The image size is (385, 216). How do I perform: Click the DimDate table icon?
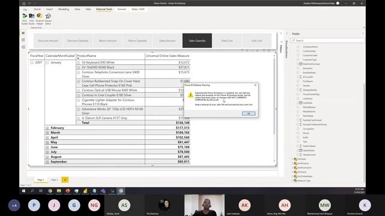[x=295, y=159]
